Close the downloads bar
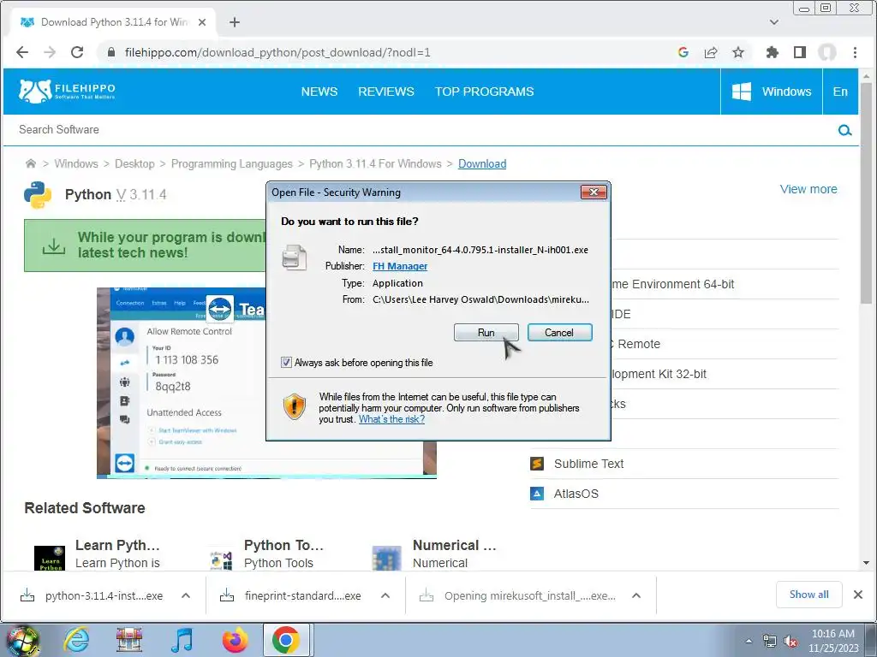The image size is (877, 657). [x=858, y=595]
